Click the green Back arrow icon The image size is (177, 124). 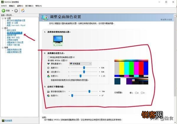tap(3, 11)
